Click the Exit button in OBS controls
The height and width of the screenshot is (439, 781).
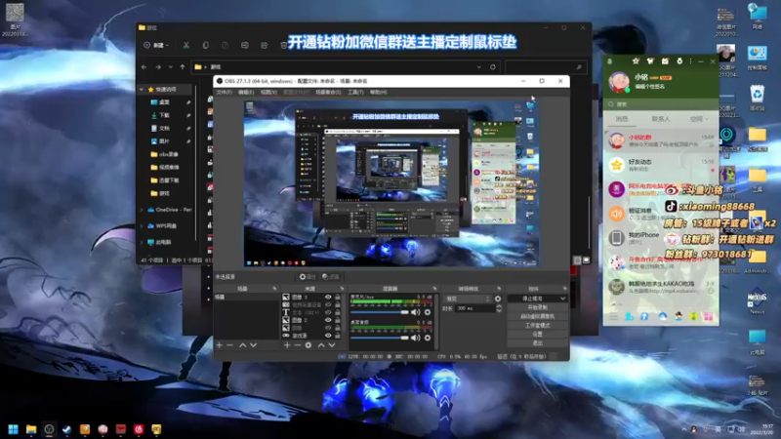pyautogui.click(x=538, y=343)
